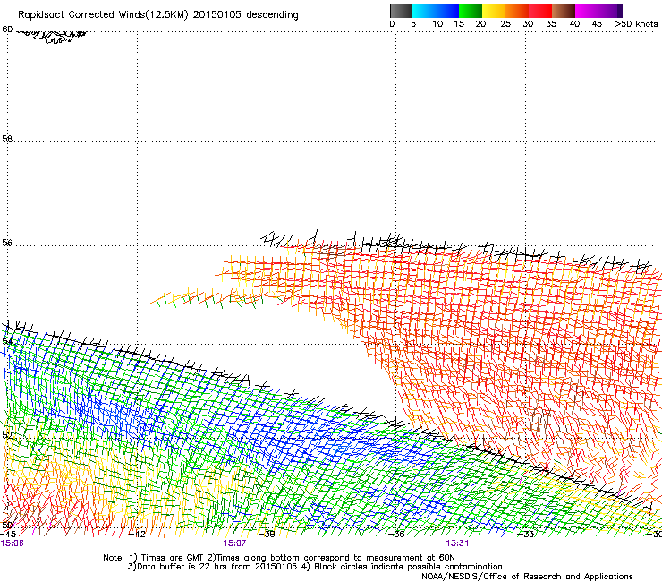
Task: Pick the yellow 20-25 knot color scale segment
Action: tap(494, 11)
